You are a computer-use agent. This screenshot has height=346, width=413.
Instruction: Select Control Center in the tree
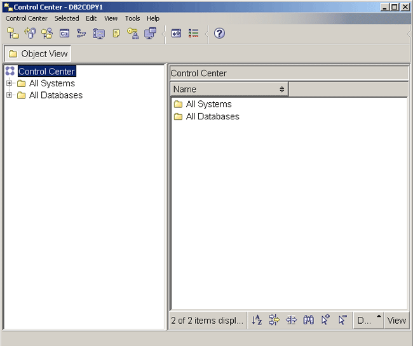pos(47,71)
